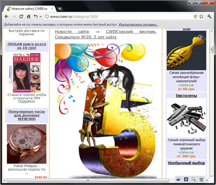Open the Пистолеты heading link
The image size is (216, 185).
[186, 96]
